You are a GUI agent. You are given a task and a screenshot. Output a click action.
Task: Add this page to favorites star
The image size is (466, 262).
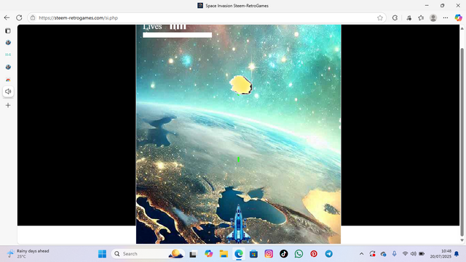(380, 17)
